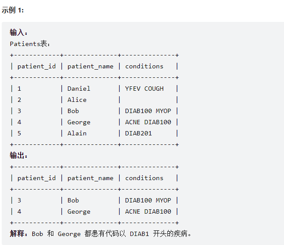Click patient_id header in input table

(x=37, y=66)
